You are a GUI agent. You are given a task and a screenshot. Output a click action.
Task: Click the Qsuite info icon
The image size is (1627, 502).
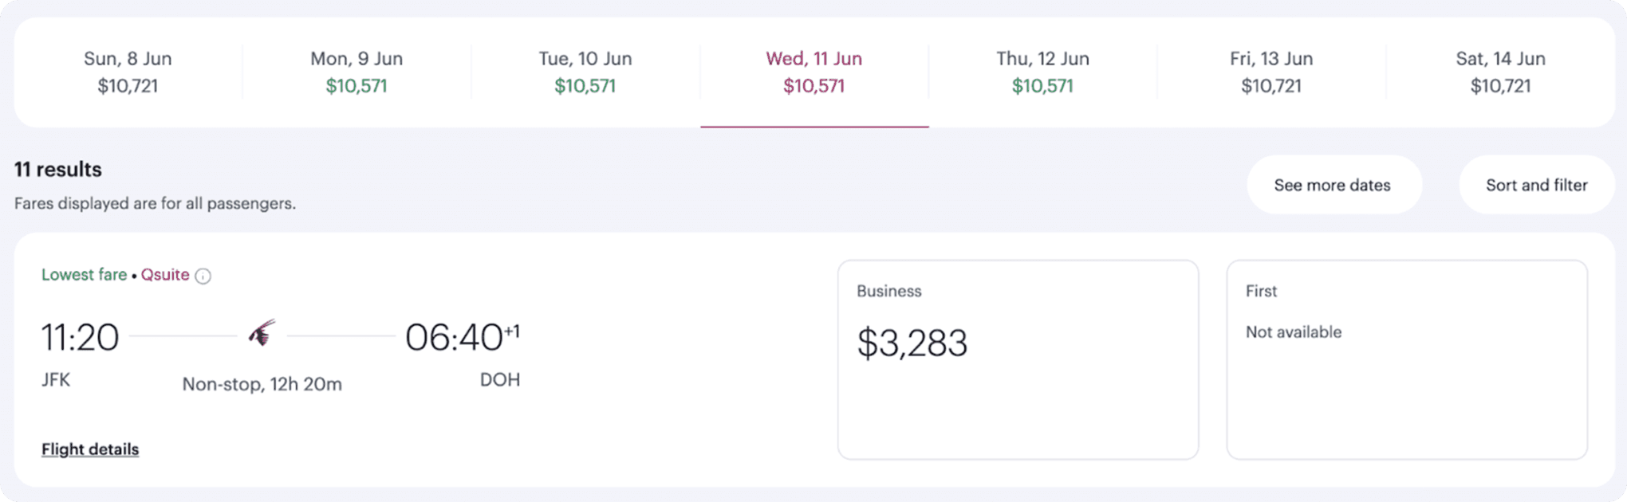203,276
